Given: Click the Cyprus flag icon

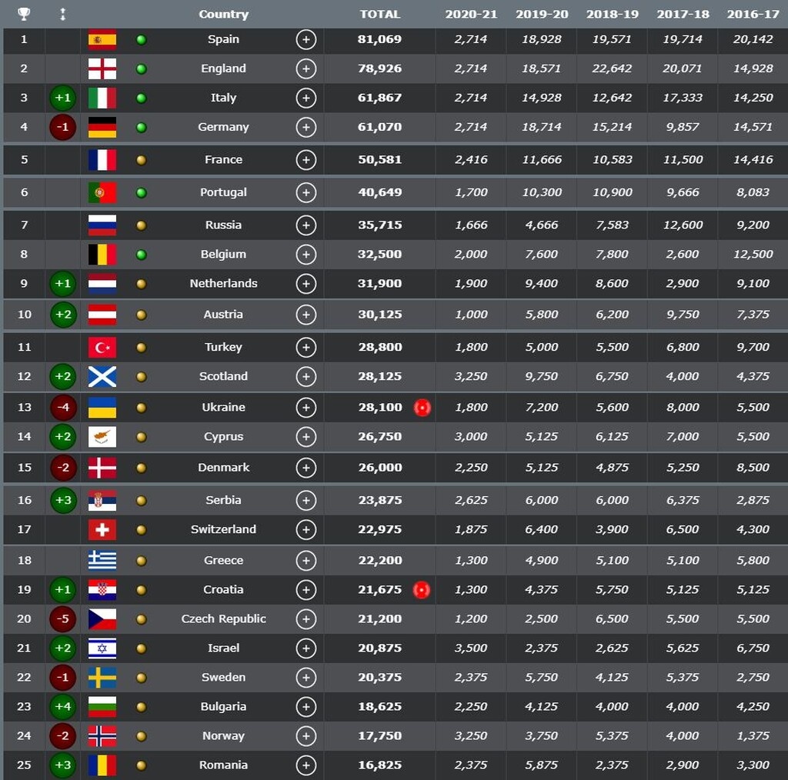Looking at the screenshot, I should point(102,436).
